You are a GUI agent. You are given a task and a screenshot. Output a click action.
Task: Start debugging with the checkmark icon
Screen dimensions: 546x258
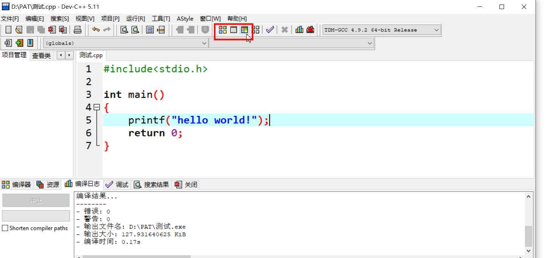[x=270, y=30]
